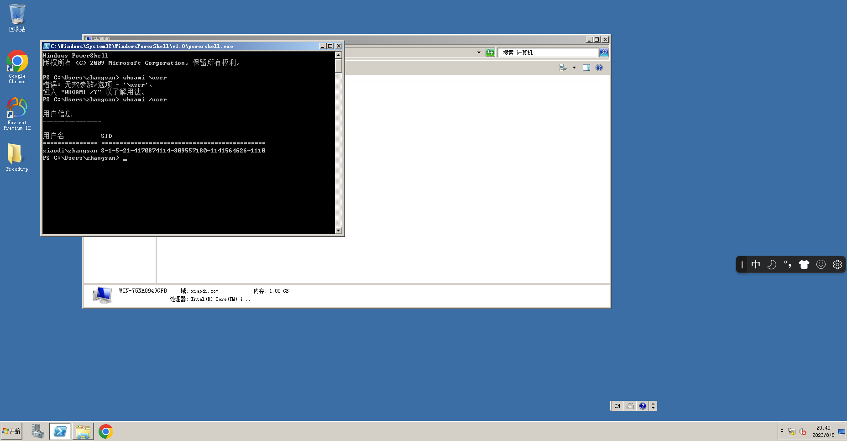Open the Start menu

pyautogui.click(x=11, y=431)
